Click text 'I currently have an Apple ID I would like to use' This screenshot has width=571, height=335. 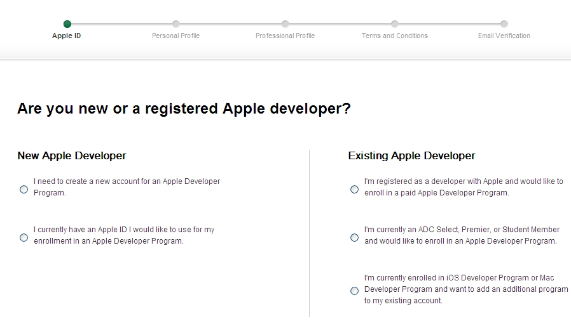(x=112, y=230)
